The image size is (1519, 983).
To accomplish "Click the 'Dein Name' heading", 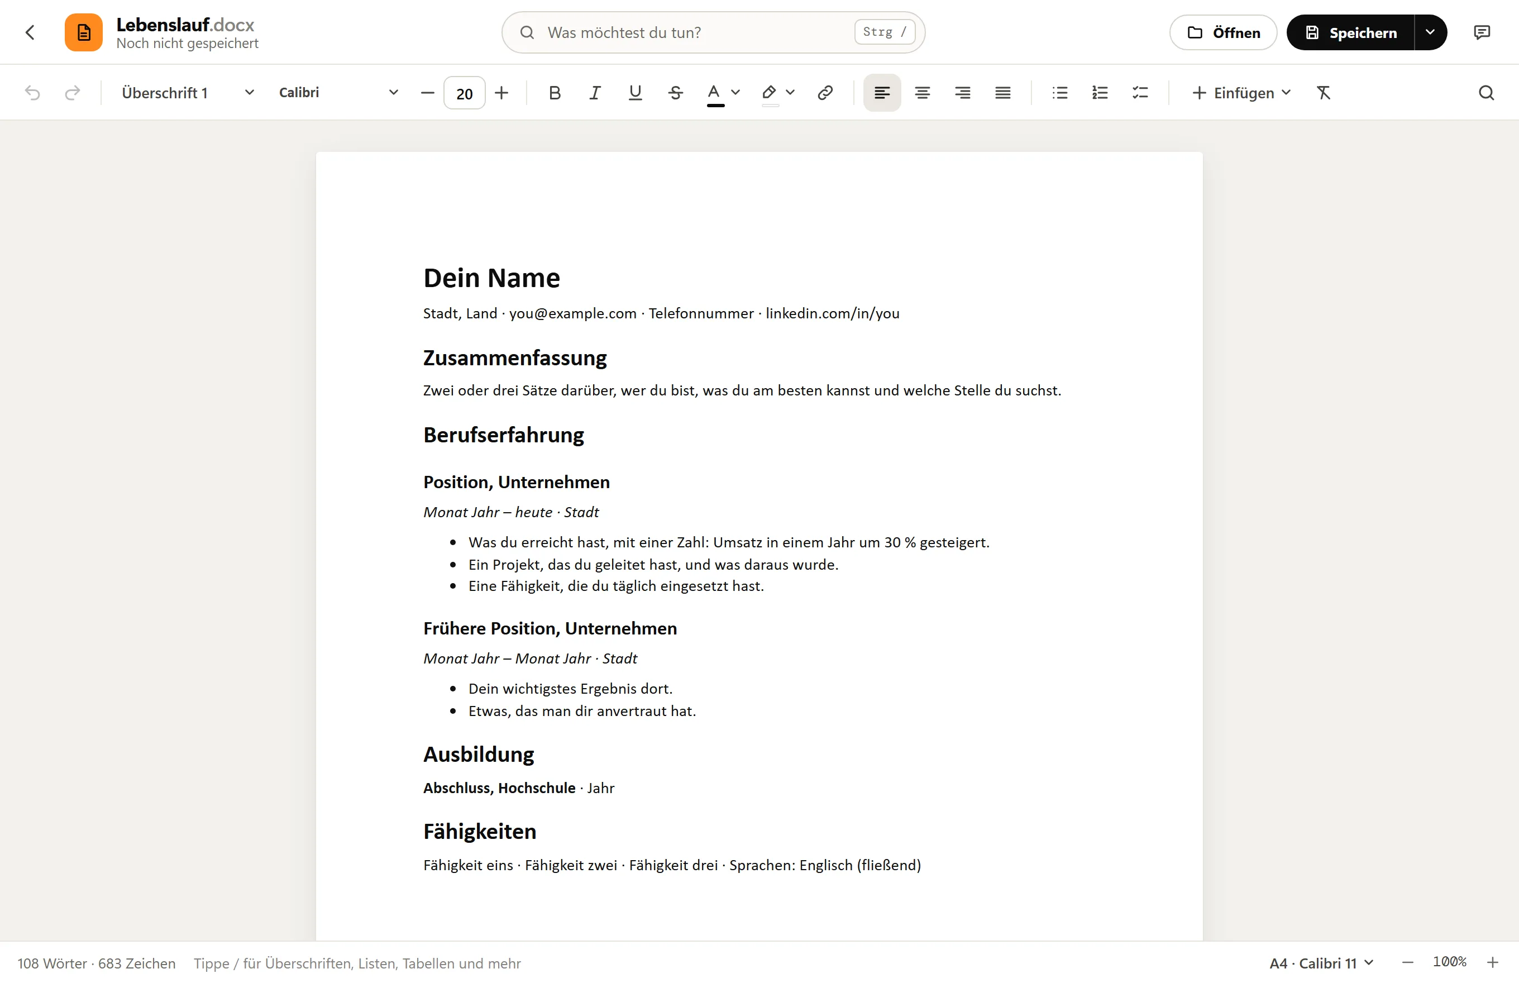I will [x=491, y=278].
